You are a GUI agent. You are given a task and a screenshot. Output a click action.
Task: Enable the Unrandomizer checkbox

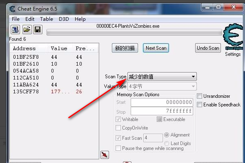click(199, 96)
